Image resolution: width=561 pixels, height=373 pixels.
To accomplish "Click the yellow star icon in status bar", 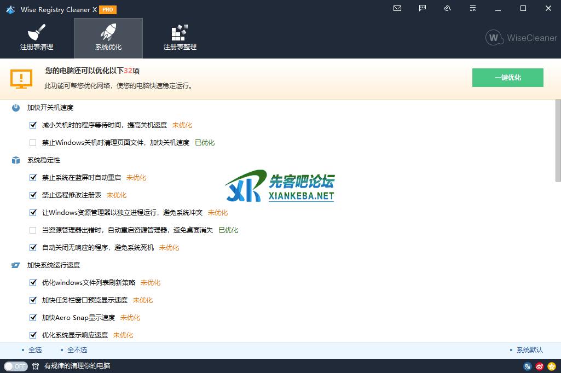I will 552,366.
